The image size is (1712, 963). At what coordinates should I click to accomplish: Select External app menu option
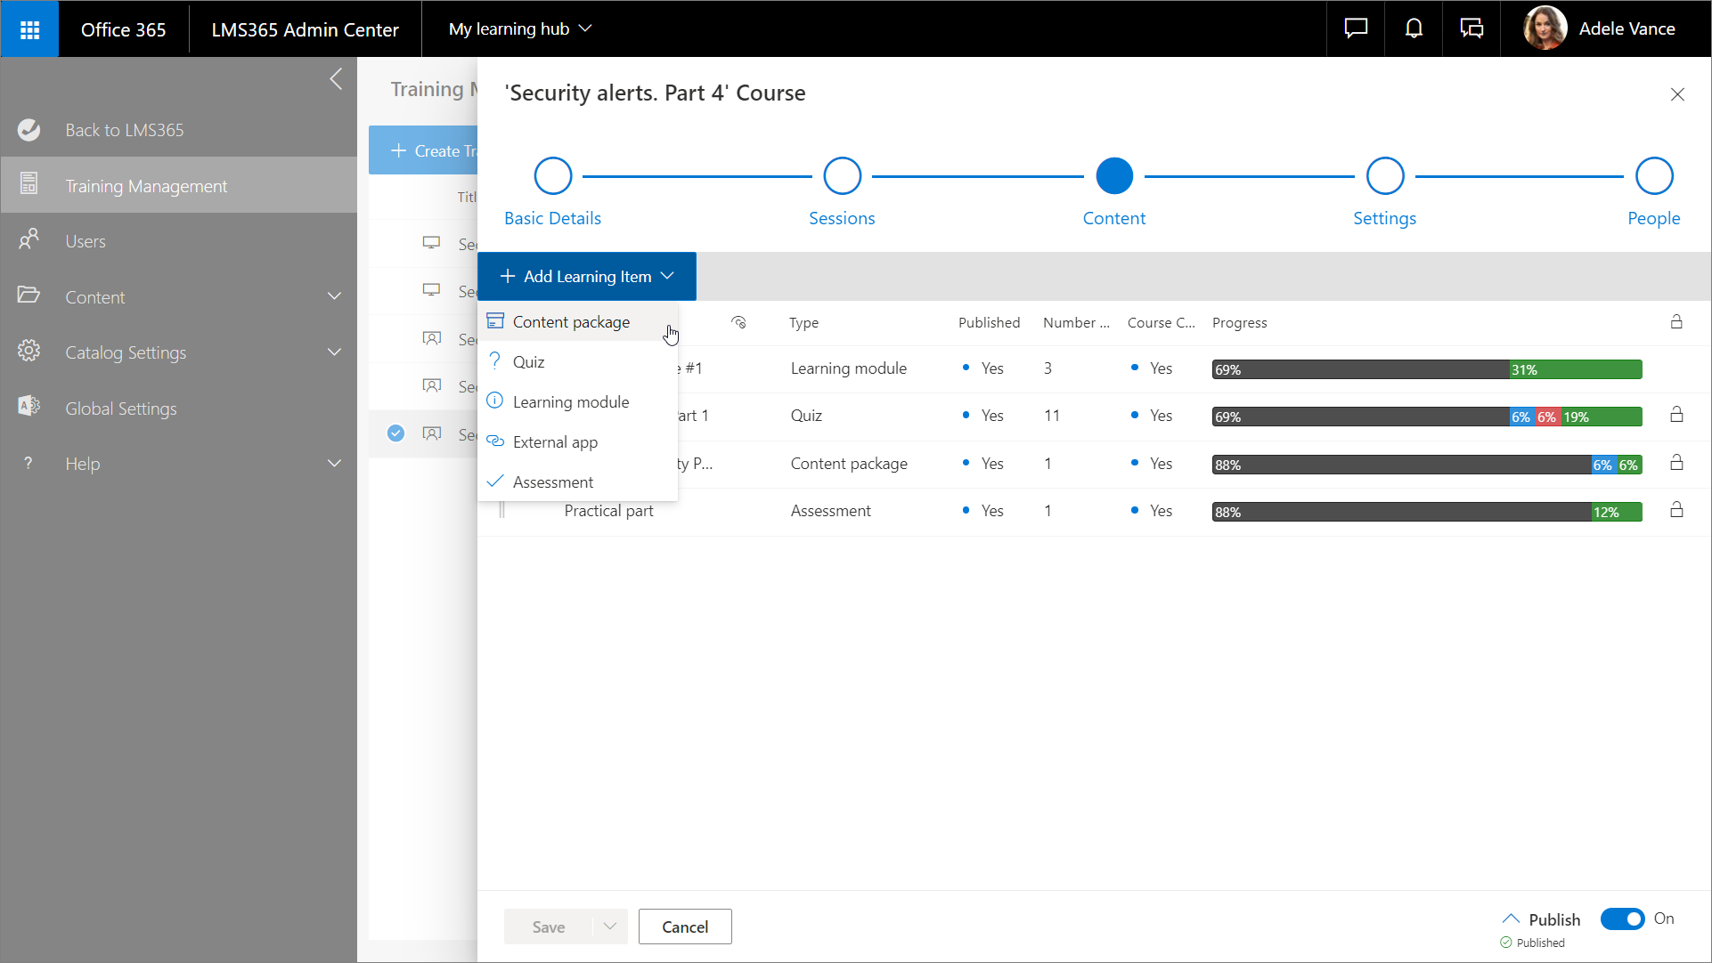coord(555,442)
